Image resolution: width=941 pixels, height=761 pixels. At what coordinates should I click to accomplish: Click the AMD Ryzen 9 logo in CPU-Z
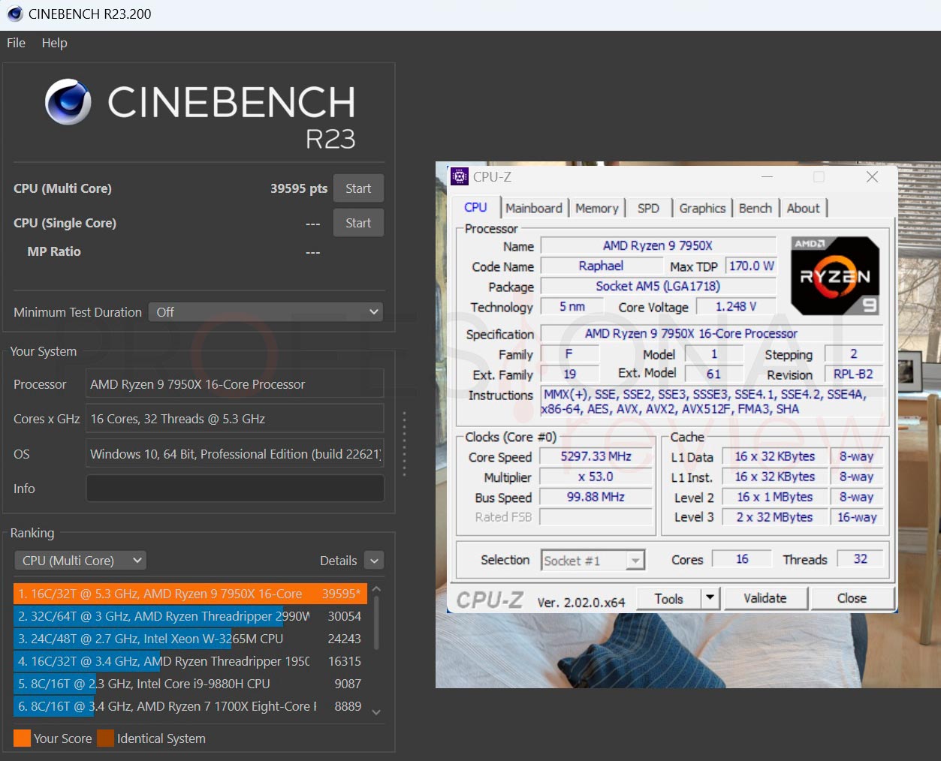835,276
